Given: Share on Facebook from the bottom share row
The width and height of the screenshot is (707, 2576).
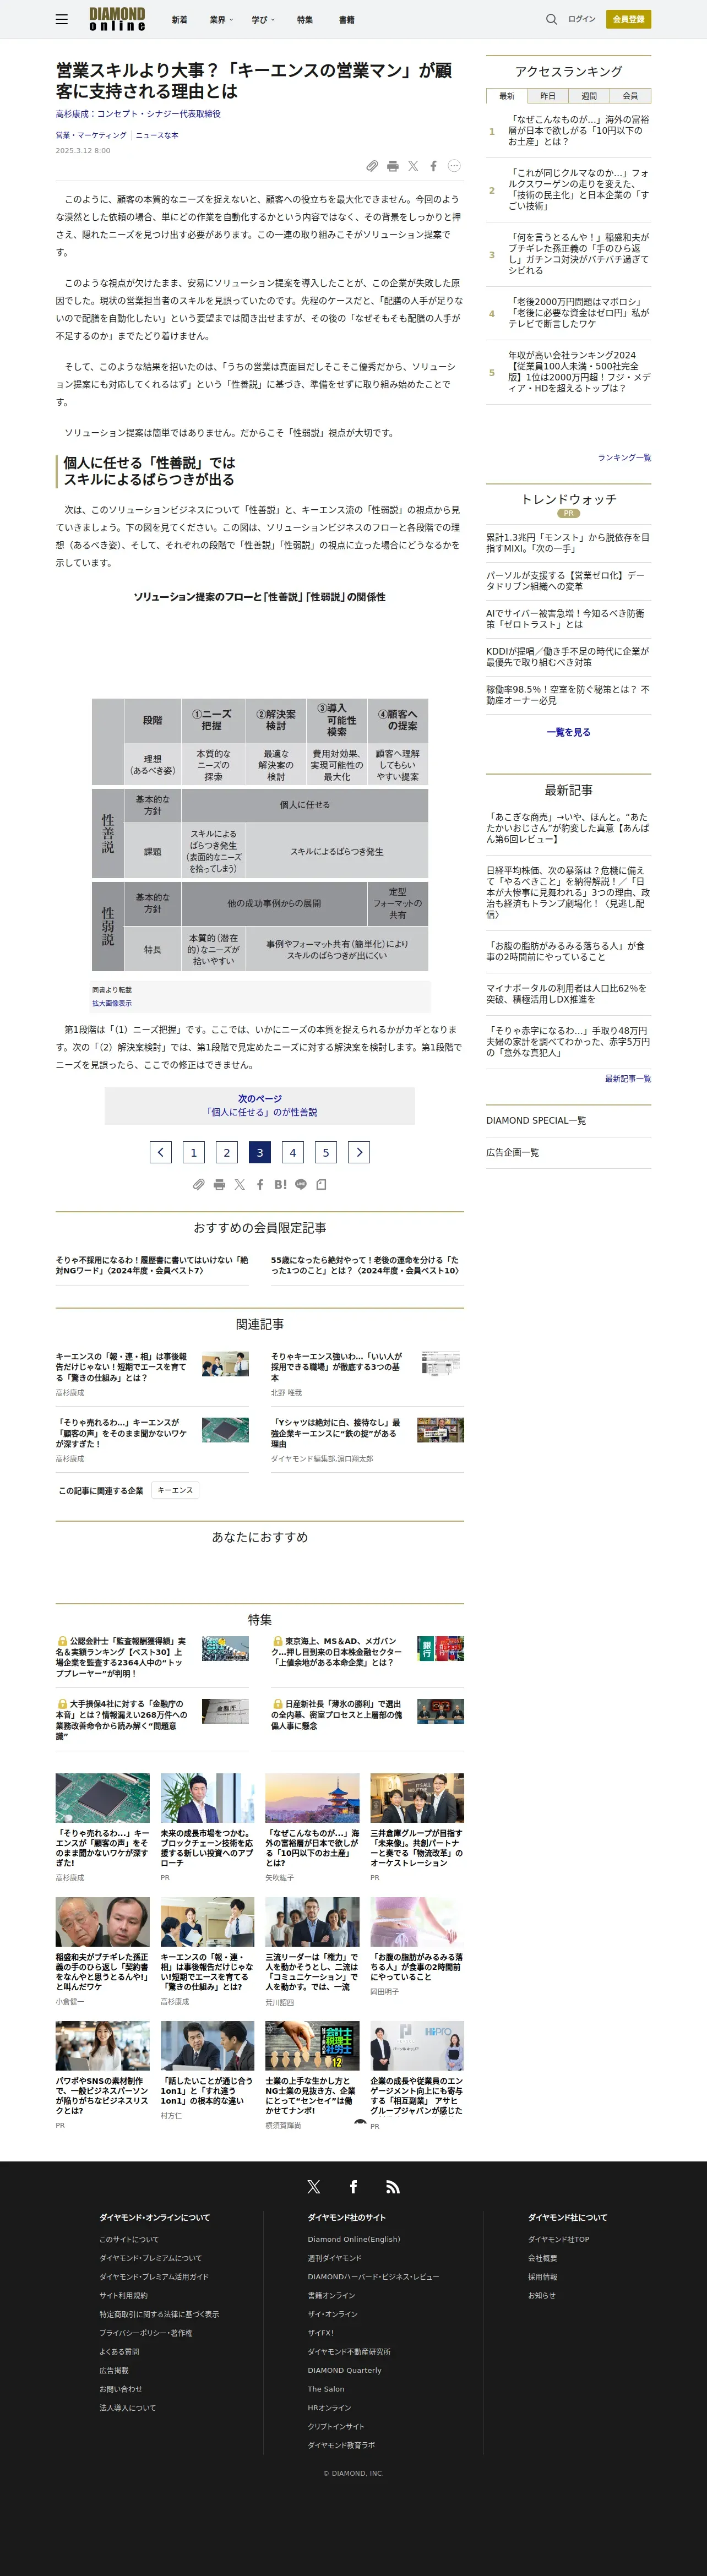Looking at the screenshot, I should (x=260, y=1184).
